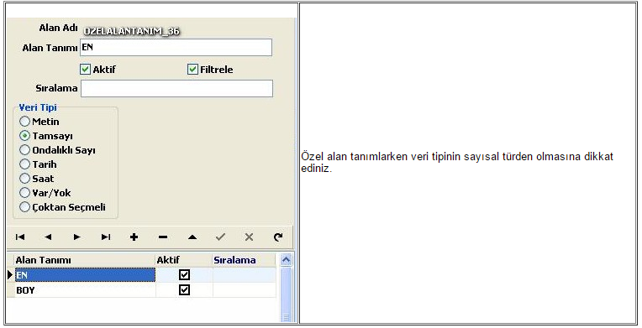
Task: Toggle Aktif checkbox in BOY row
Action: (185, 289)
